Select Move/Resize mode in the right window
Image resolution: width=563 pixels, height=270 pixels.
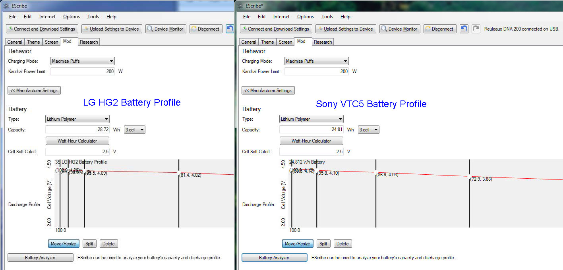[x=298, y=244]
